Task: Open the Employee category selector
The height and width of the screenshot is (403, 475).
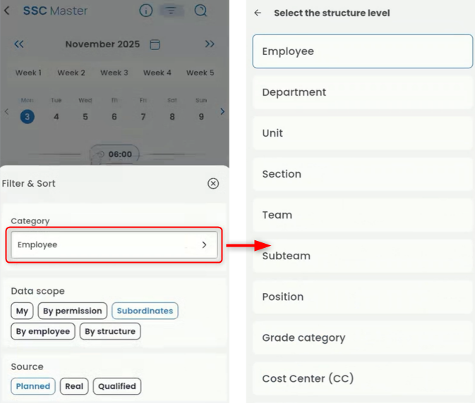Action: 114,244
